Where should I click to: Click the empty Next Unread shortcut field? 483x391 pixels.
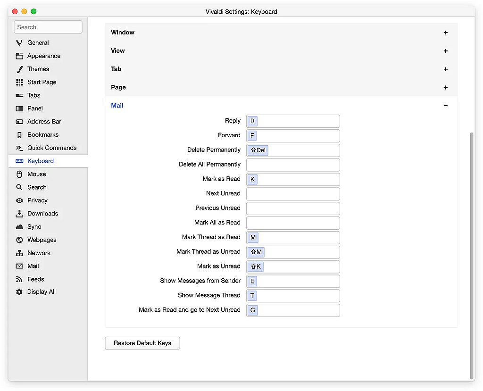click(x=293, y=194)
